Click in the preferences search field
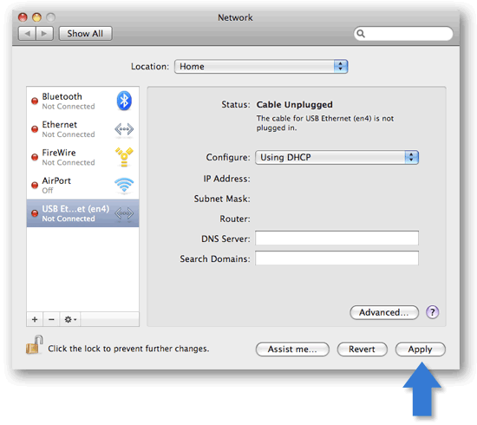 [x=403, y=34]
